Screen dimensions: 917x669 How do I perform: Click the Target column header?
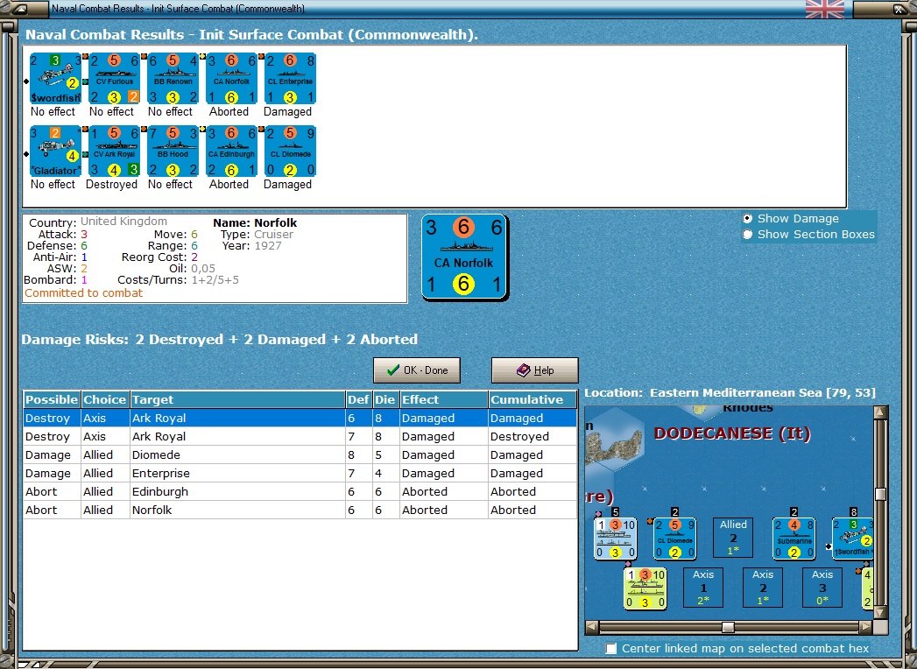(237, 399)
